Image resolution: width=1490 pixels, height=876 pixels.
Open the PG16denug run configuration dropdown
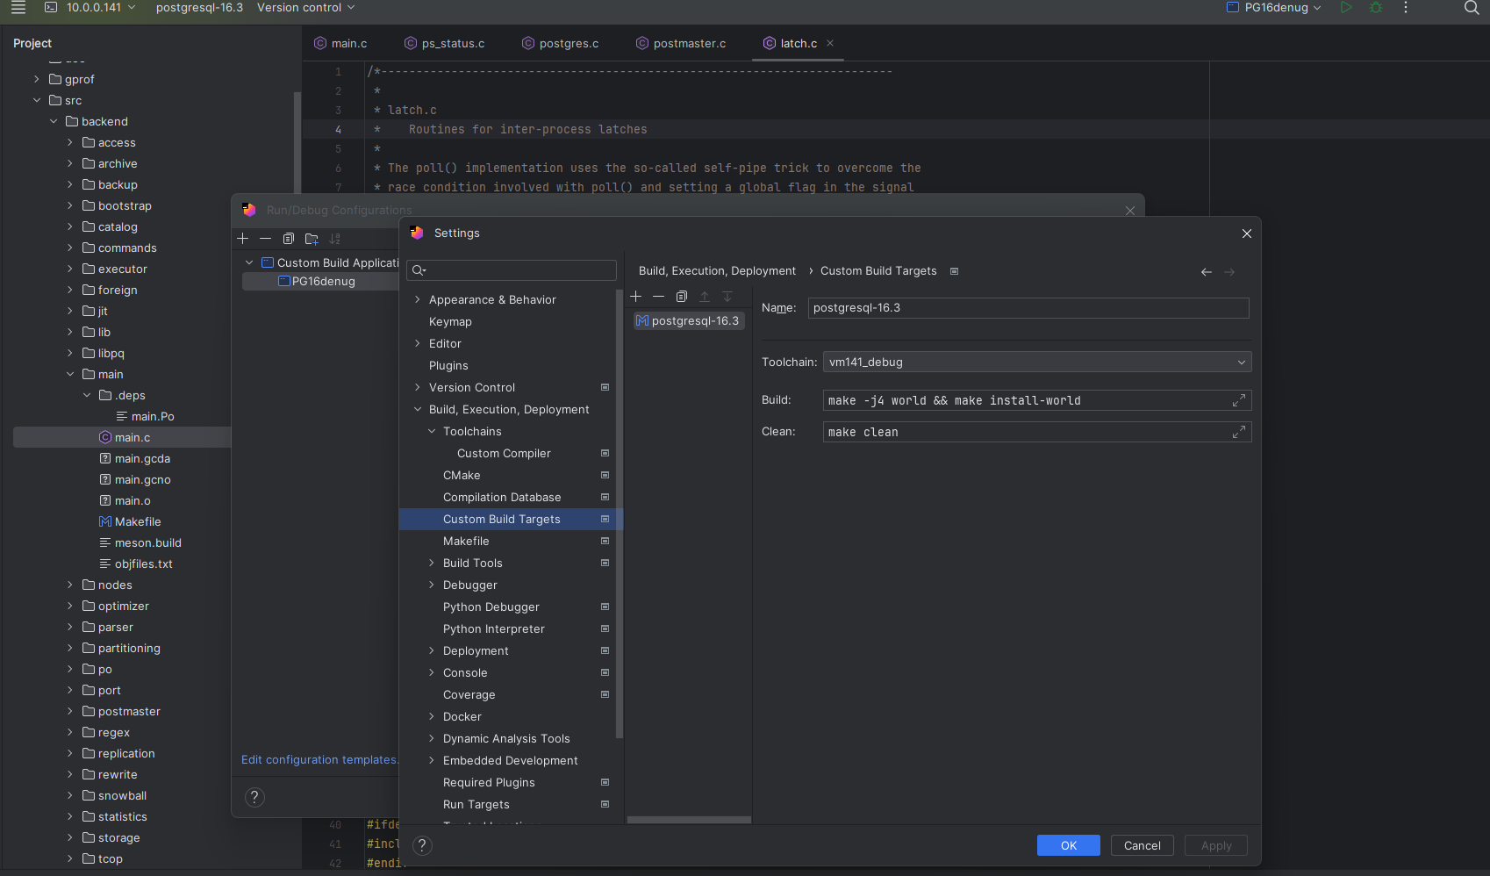pyautogui.click(x=1273, y=7)
